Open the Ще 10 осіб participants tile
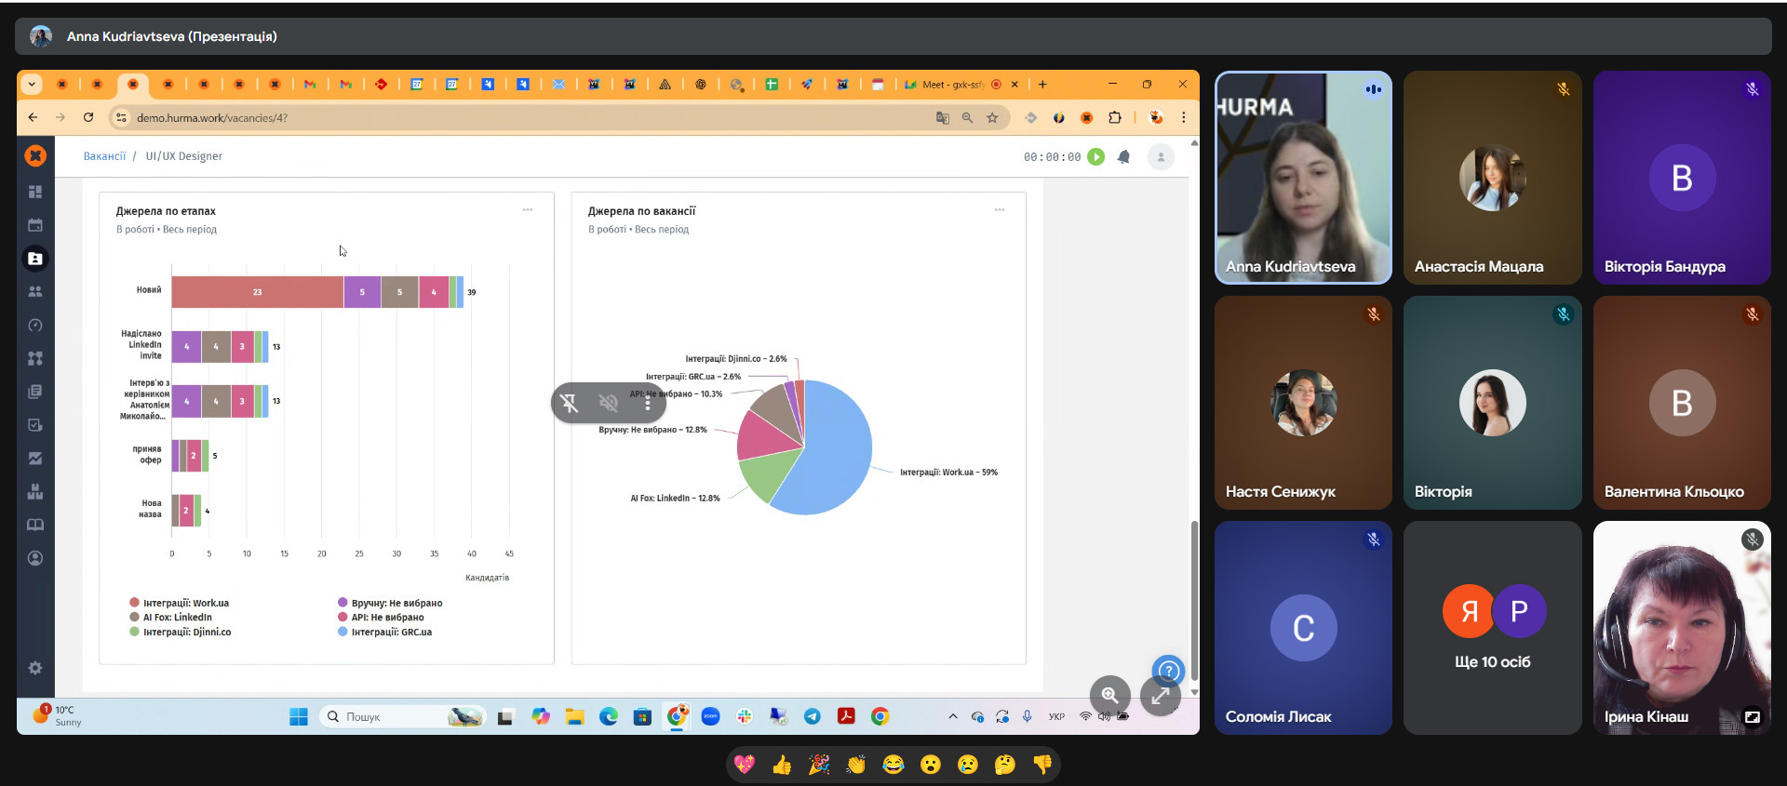 (1492, 628)
